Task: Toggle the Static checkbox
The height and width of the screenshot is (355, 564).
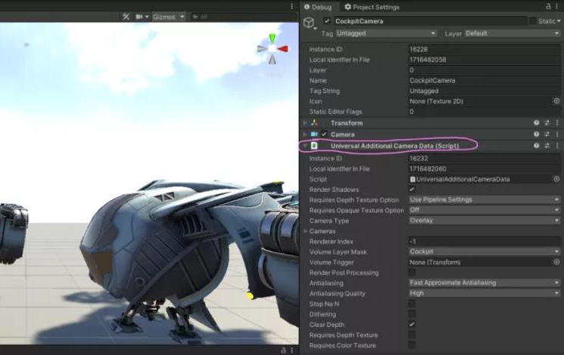Action: tap(533, 21)
